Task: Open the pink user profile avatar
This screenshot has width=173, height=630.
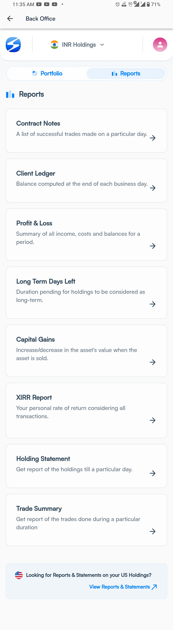Action: coord(160,45)
